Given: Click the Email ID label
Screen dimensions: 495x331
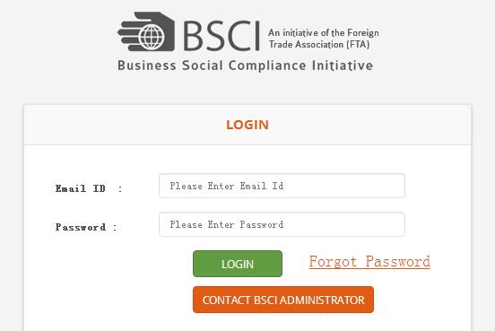Looking at the screenshot, I should coord(80,188).
